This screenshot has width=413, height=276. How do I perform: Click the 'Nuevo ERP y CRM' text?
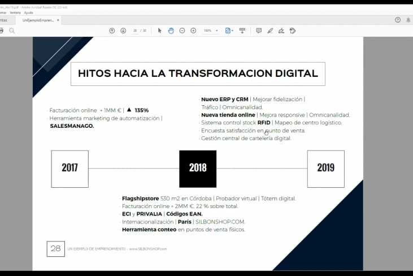pos(225,100)
